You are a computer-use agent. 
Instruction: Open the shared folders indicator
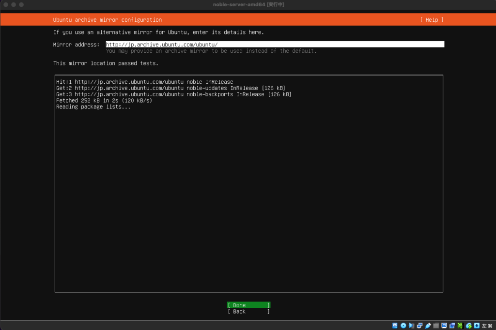click(436, 326)
